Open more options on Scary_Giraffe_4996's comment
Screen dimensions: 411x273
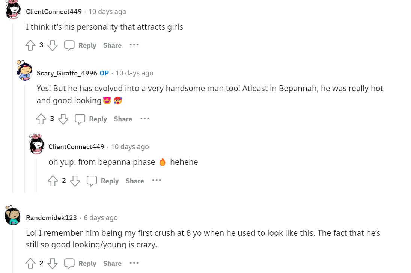(145, 119)
